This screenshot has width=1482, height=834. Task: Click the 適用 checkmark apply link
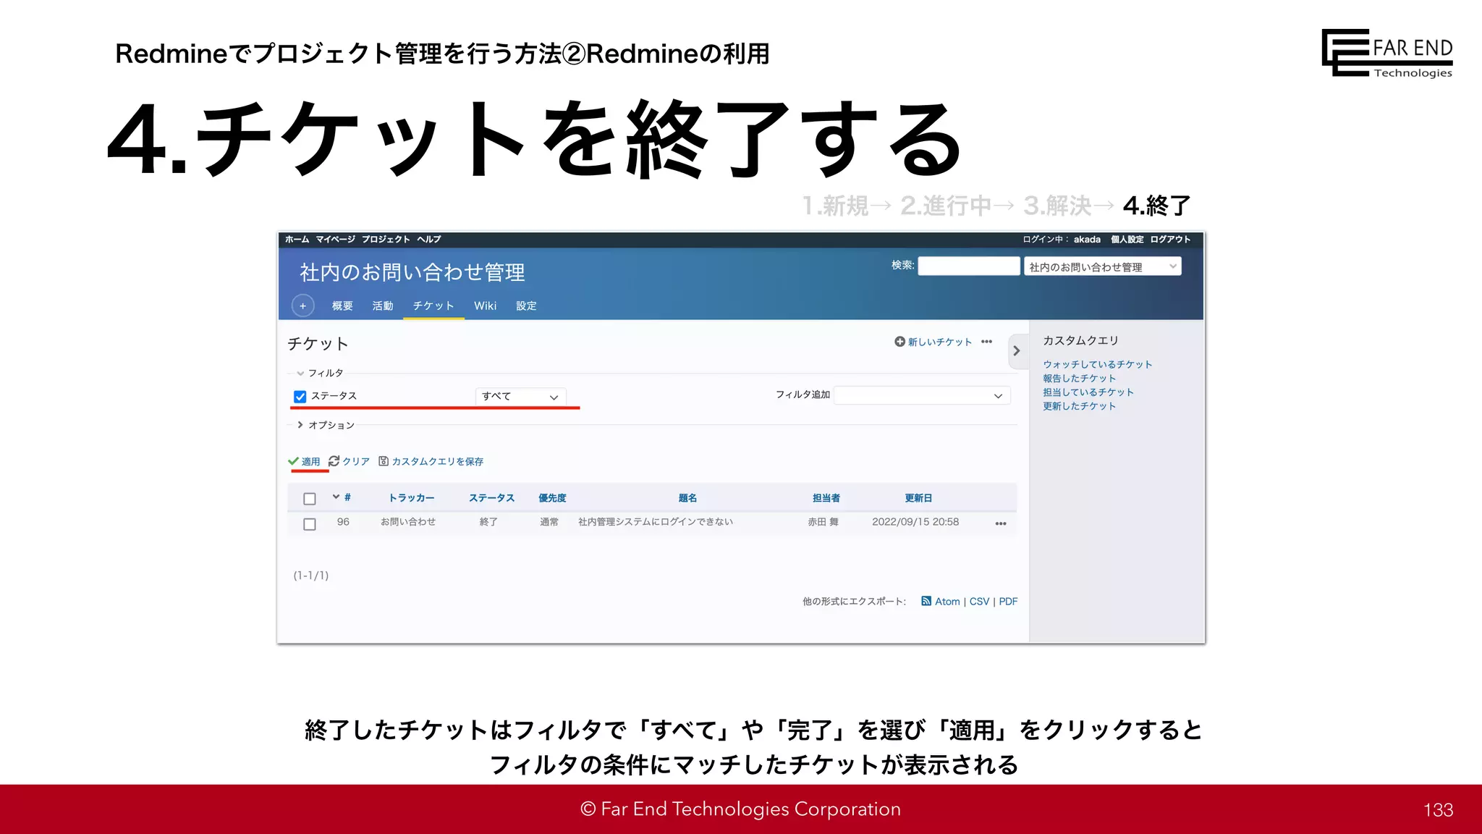(x=304, y=461)
